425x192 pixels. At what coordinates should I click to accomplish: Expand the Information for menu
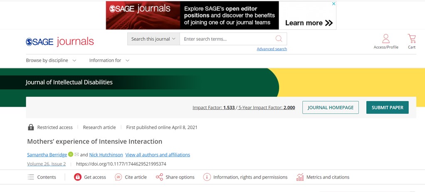(109, 60)
